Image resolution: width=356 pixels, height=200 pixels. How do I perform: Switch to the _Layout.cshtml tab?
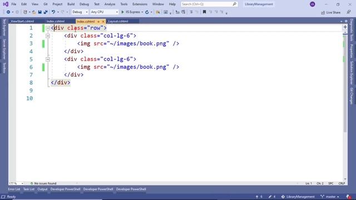[118, 21]
